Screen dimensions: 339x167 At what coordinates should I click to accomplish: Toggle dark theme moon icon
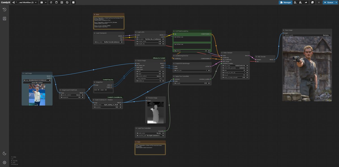click(5, 153)
